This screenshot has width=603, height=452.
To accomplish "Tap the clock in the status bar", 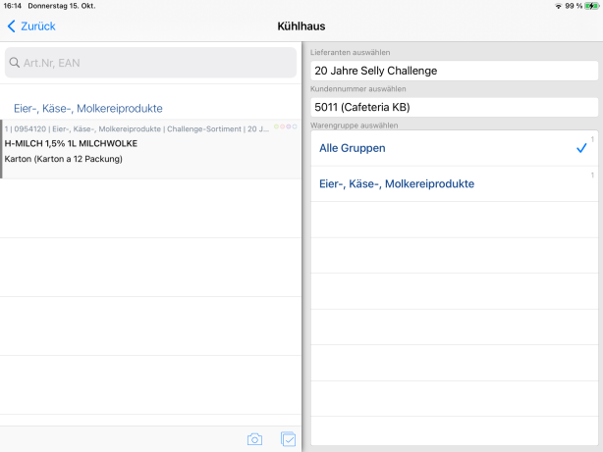I will tap(12, 6).
